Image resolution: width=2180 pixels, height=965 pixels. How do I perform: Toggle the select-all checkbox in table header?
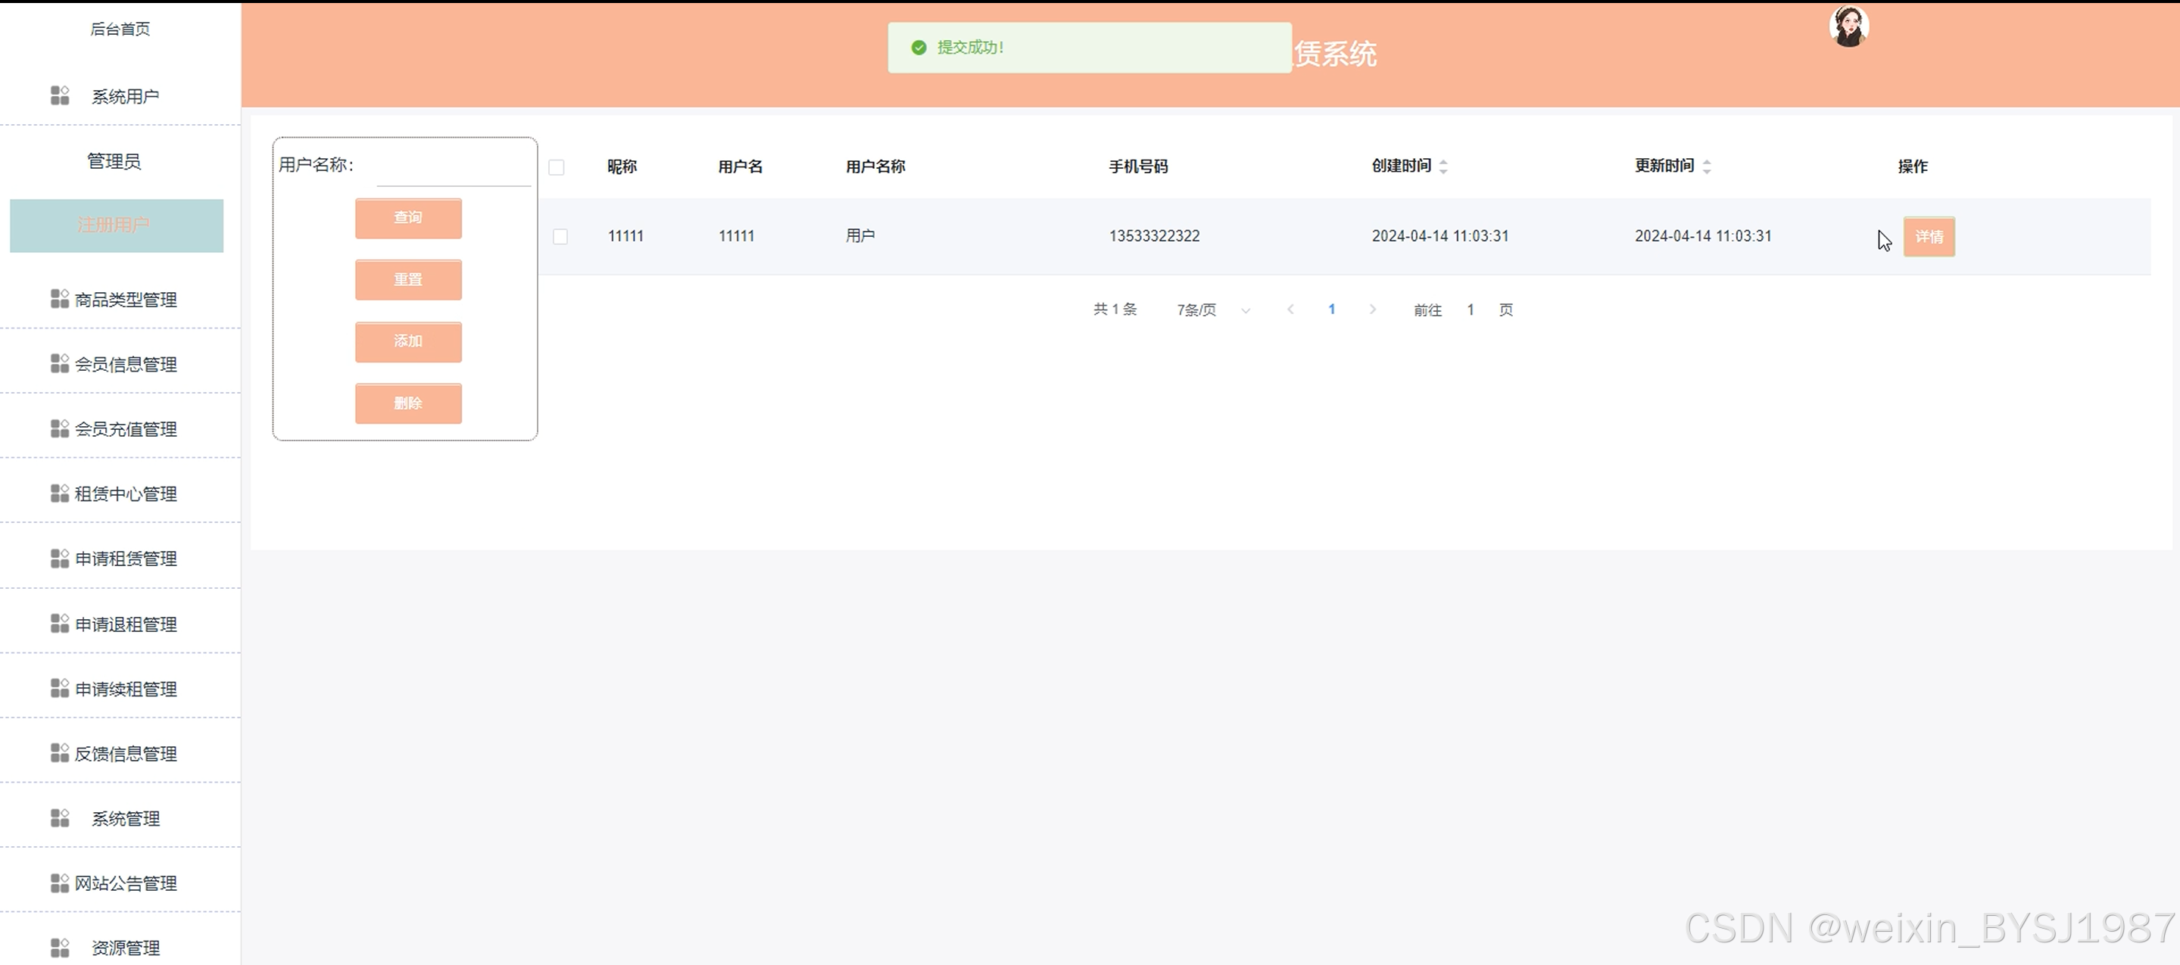click(556, 167)
